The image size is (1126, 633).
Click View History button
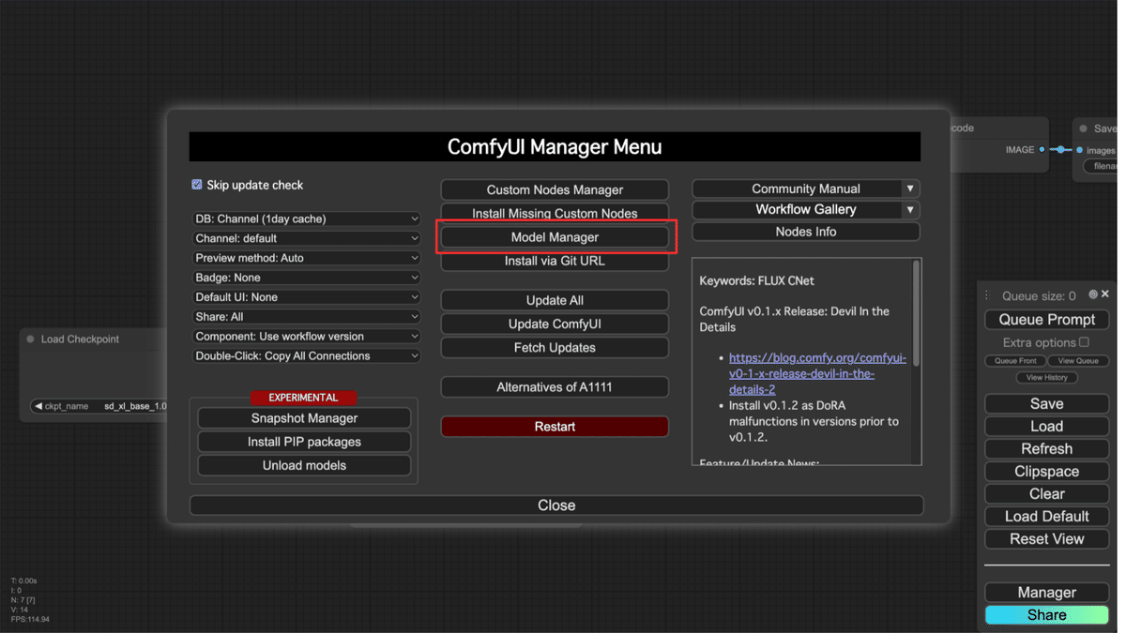point(1046,378)
